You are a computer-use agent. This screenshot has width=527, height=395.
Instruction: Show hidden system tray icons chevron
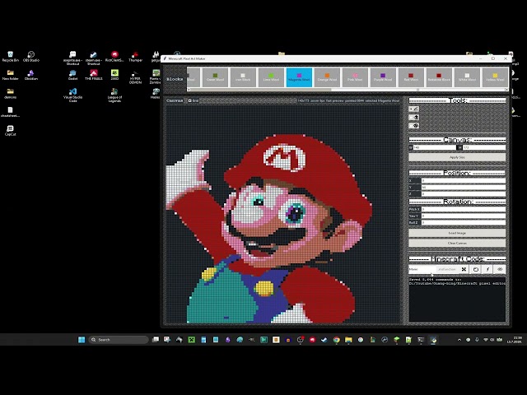click(x=459, y=340)
